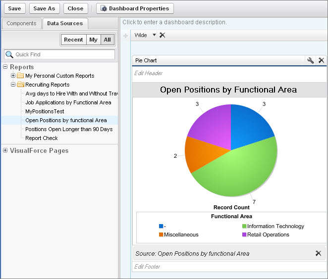Viewport: 328px width, 279px height.
Task: Click the Save button
Action: (15, 8)
